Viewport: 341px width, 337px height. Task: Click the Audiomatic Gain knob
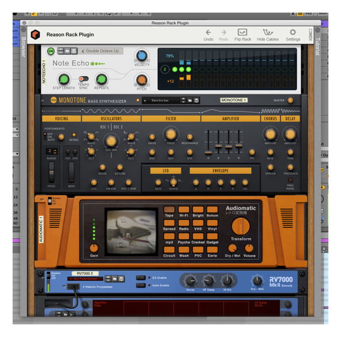click(94, 248)
